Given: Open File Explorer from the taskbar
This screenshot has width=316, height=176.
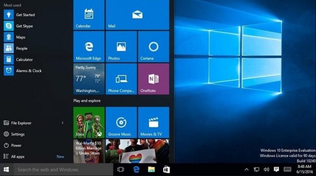Looking at the screenshot, I should click(151, 169).
